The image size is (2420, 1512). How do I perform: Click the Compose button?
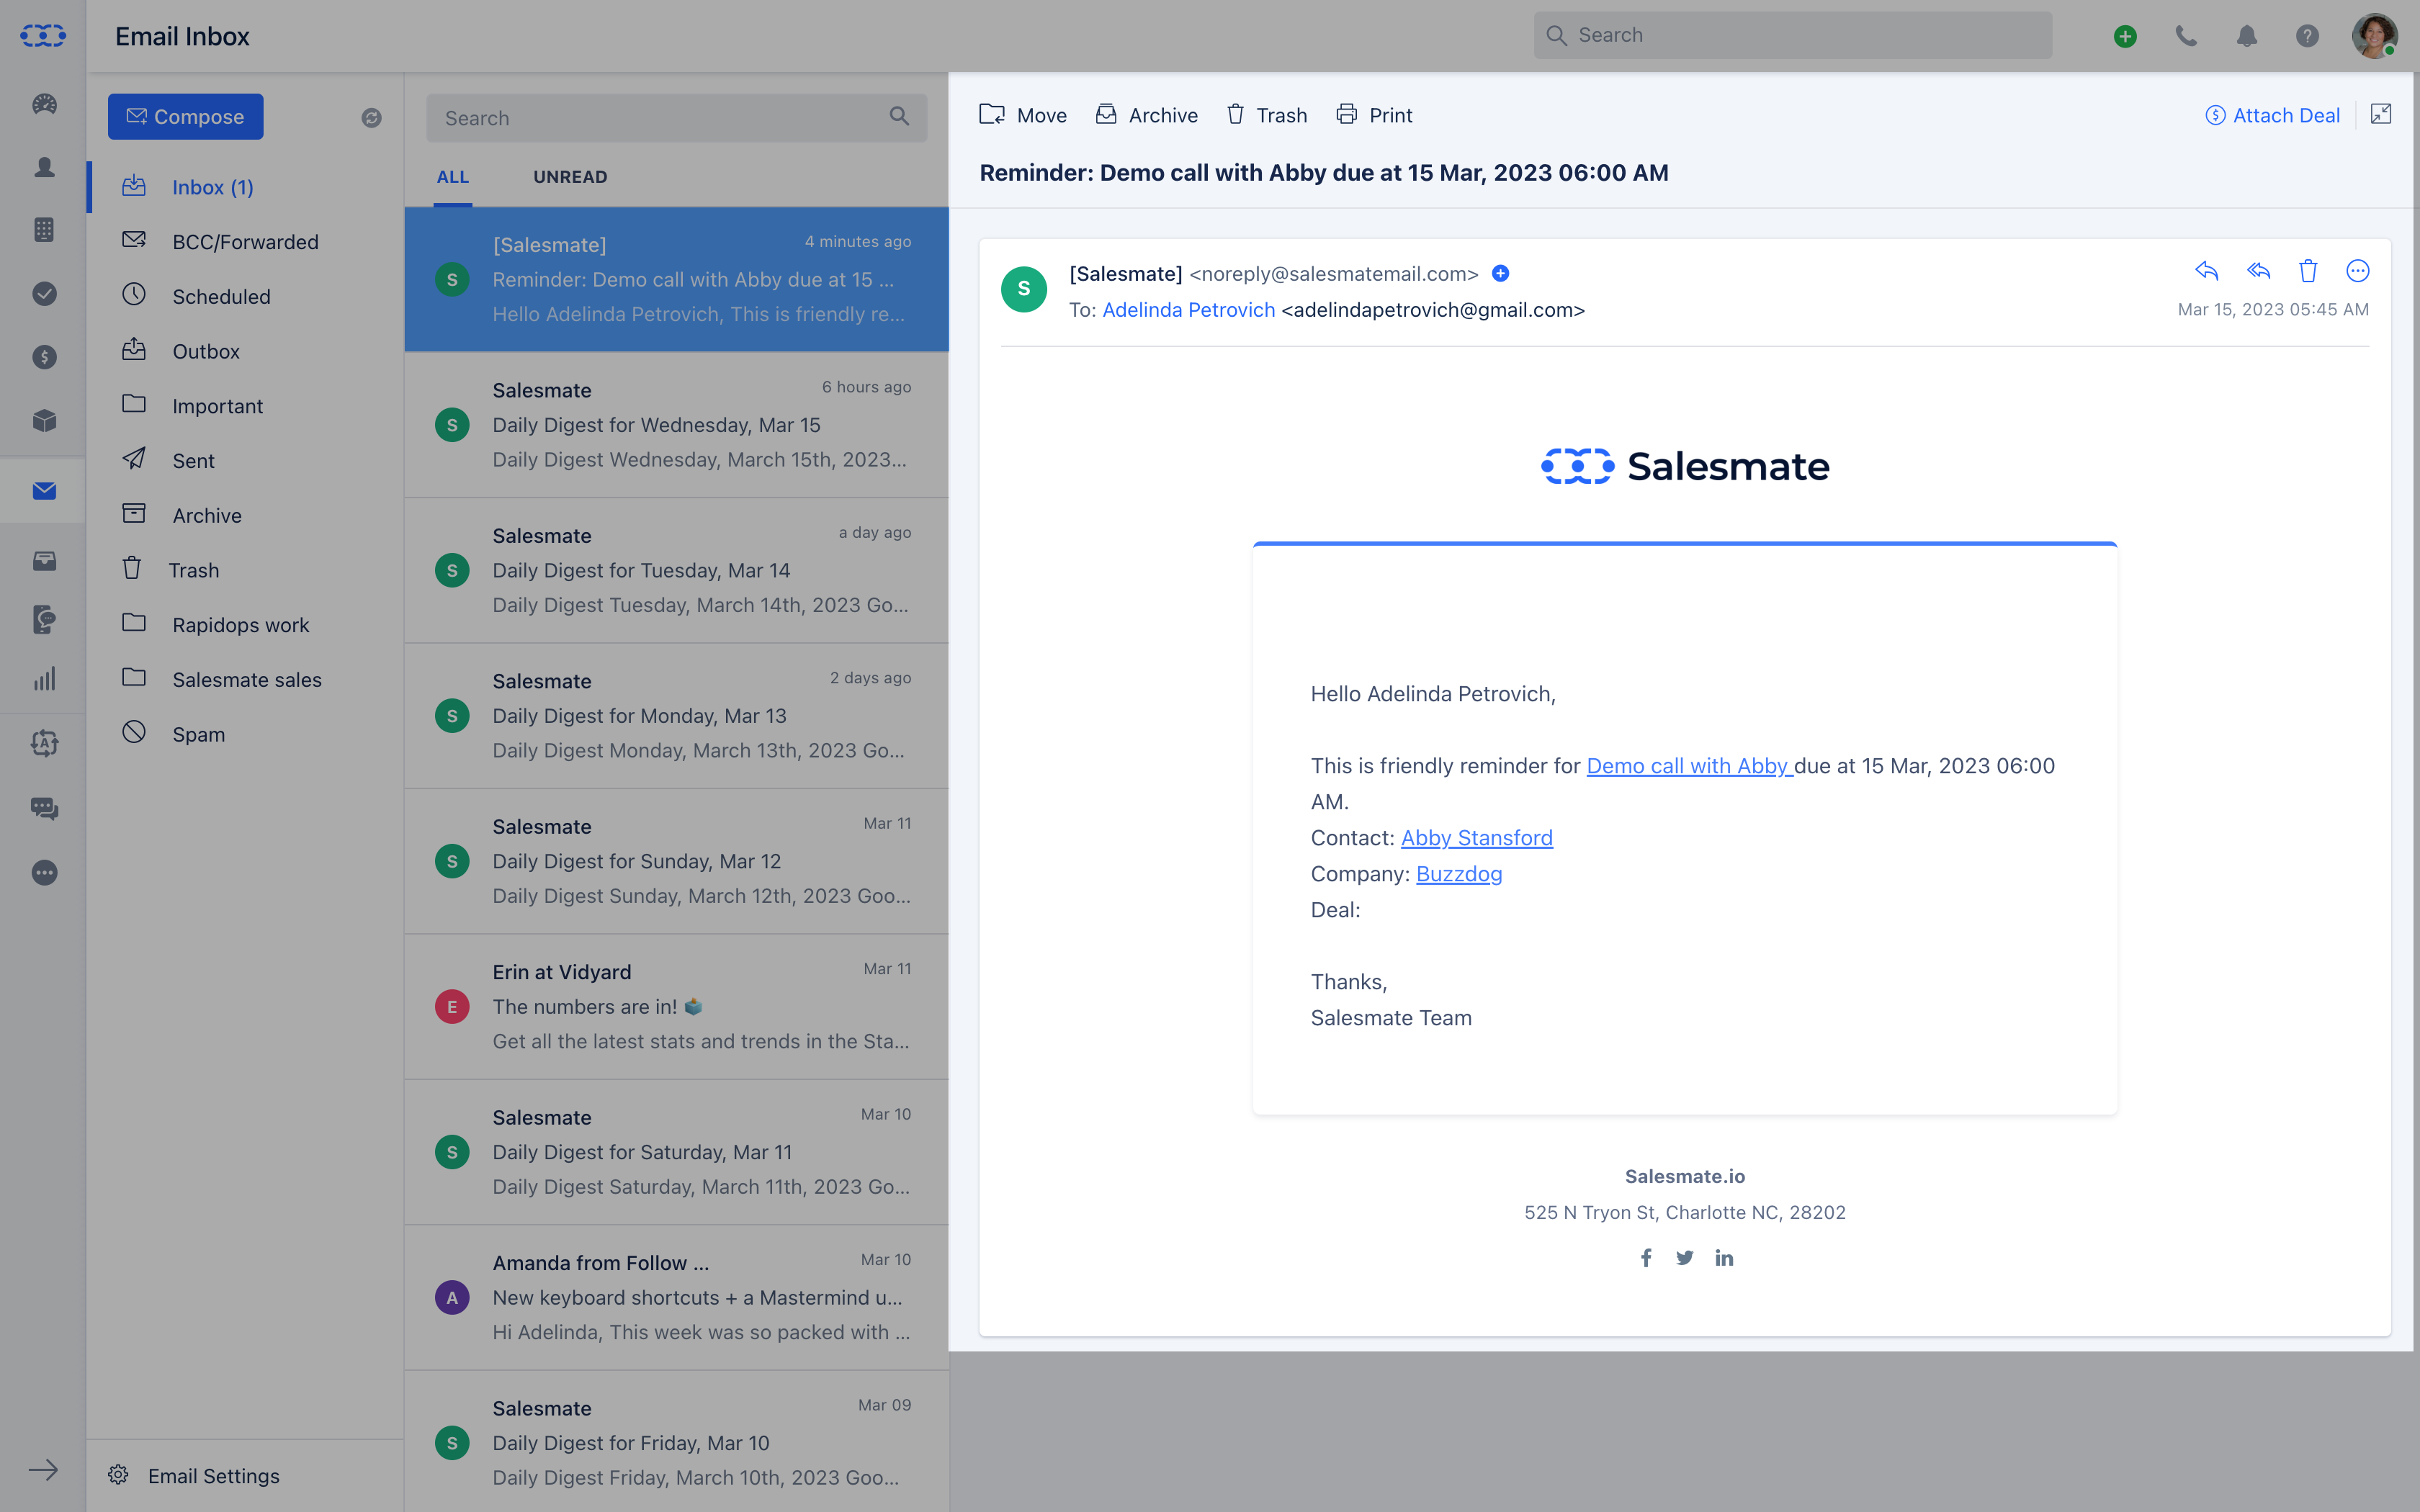[185, 117]
